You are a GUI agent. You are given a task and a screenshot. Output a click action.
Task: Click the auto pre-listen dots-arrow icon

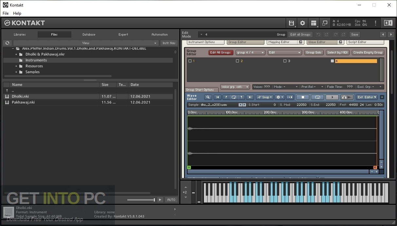290,97
